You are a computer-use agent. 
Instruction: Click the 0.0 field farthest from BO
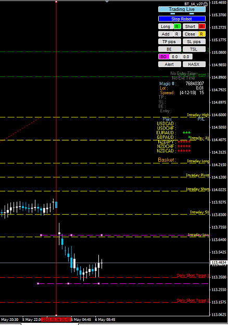(x=186, y=57)
